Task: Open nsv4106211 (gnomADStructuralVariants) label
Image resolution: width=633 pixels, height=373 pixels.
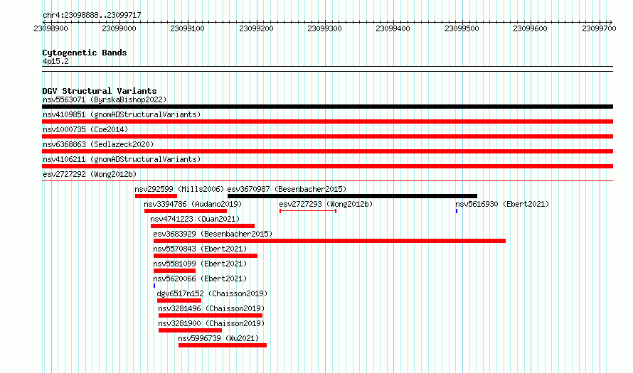Action: [122, 159]
